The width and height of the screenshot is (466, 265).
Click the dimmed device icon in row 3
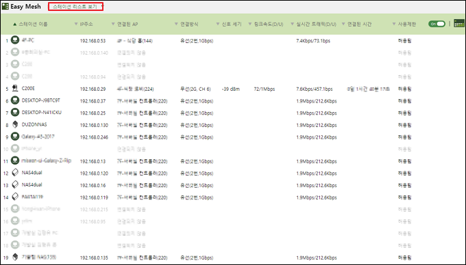click(x=15, y=64)
